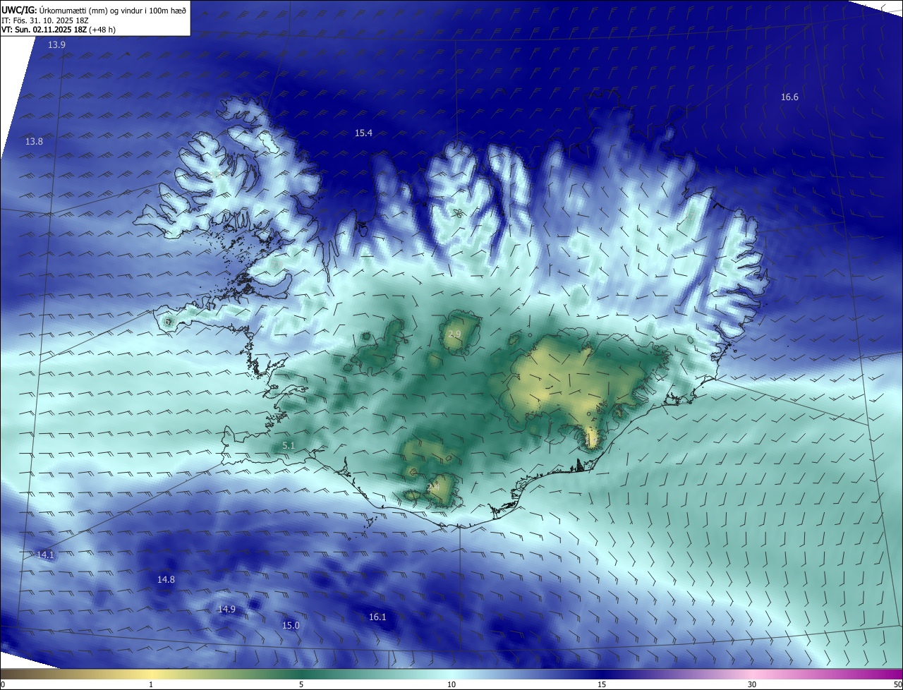Click the 15.0 value label on the map

tap(291, 625)
